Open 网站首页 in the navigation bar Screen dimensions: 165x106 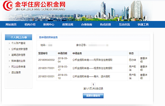(11, 25)
